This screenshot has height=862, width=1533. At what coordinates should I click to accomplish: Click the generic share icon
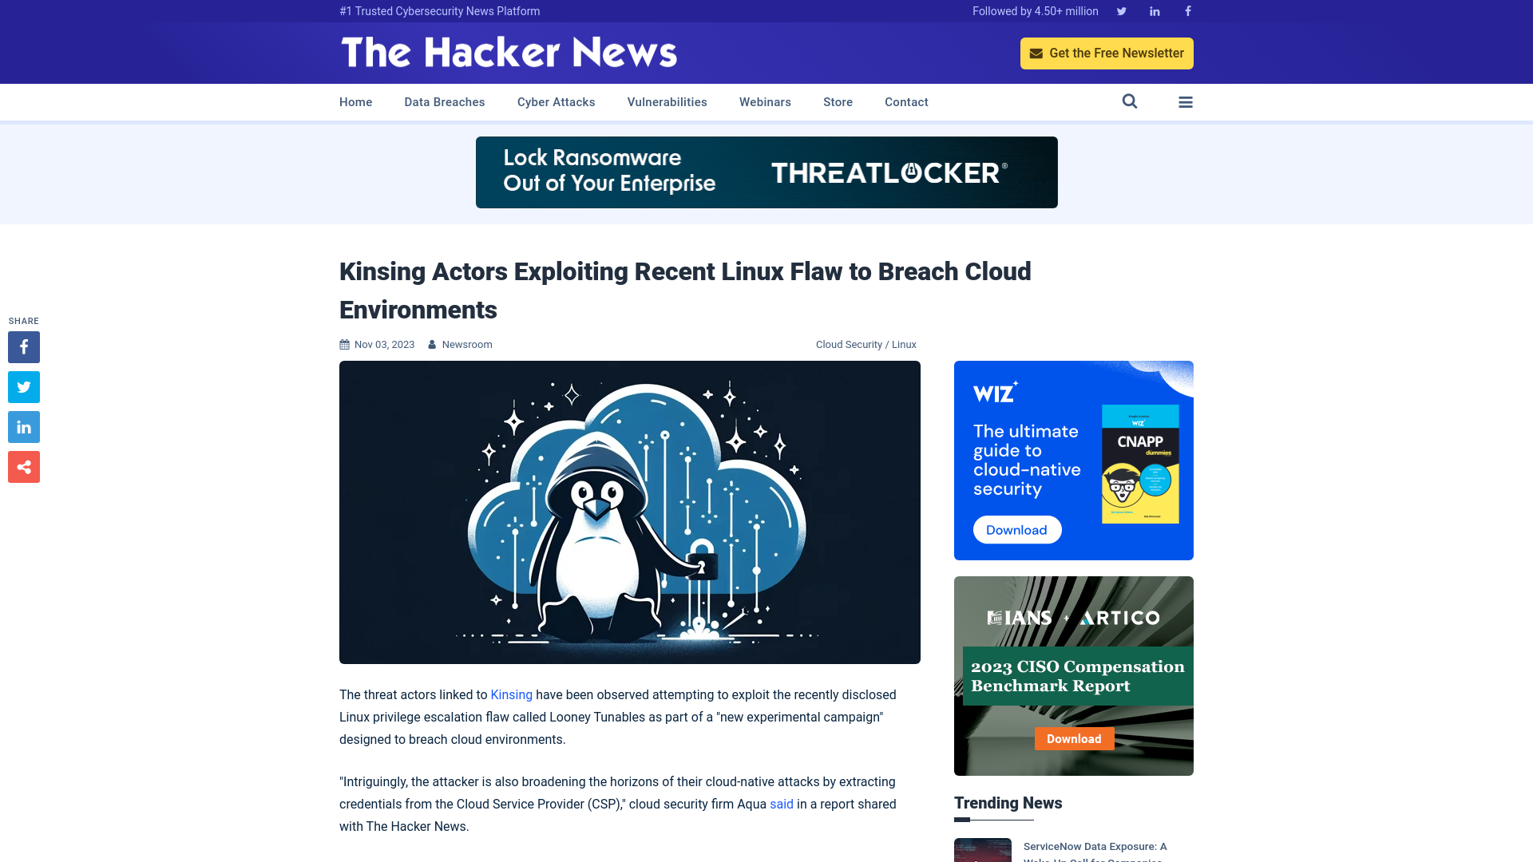[x=23, y=466]
